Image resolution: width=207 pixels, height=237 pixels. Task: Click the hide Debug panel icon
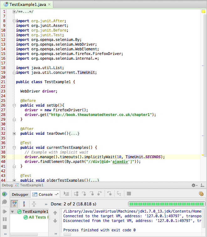tap(202, 185)
